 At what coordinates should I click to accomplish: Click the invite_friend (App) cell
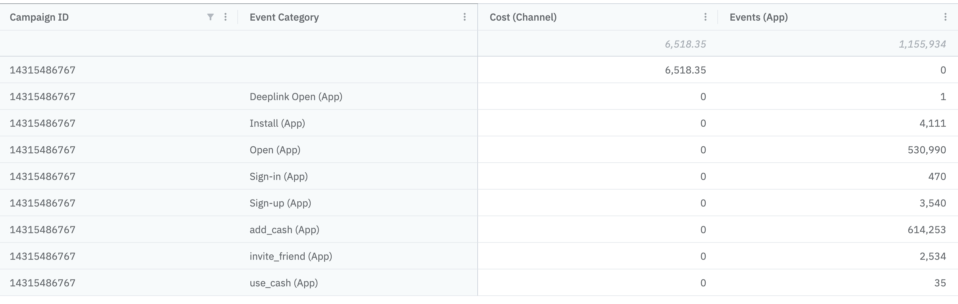(x=290, y=256)
